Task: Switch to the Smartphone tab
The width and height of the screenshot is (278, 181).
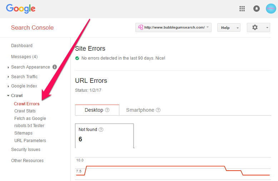Action: [143, 110]
